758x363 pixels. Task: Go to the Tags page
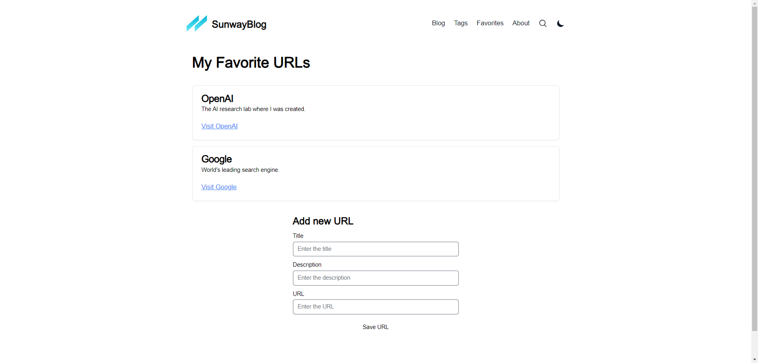461,23
